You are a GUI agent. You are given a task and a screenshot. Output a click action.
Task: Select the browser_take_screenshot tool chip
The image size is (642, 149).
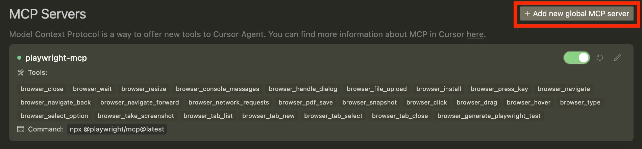135,116
